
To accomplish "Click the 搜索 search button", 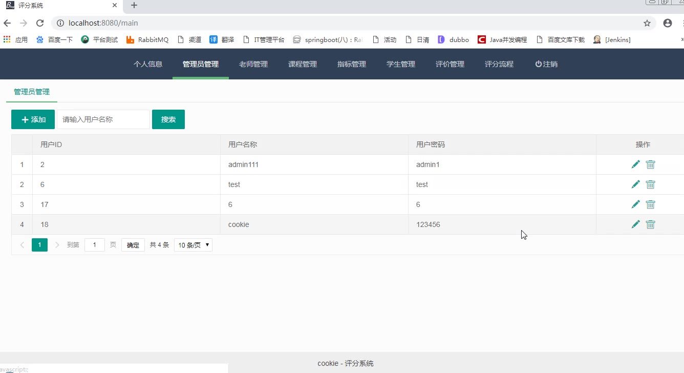I will (168, 119).
